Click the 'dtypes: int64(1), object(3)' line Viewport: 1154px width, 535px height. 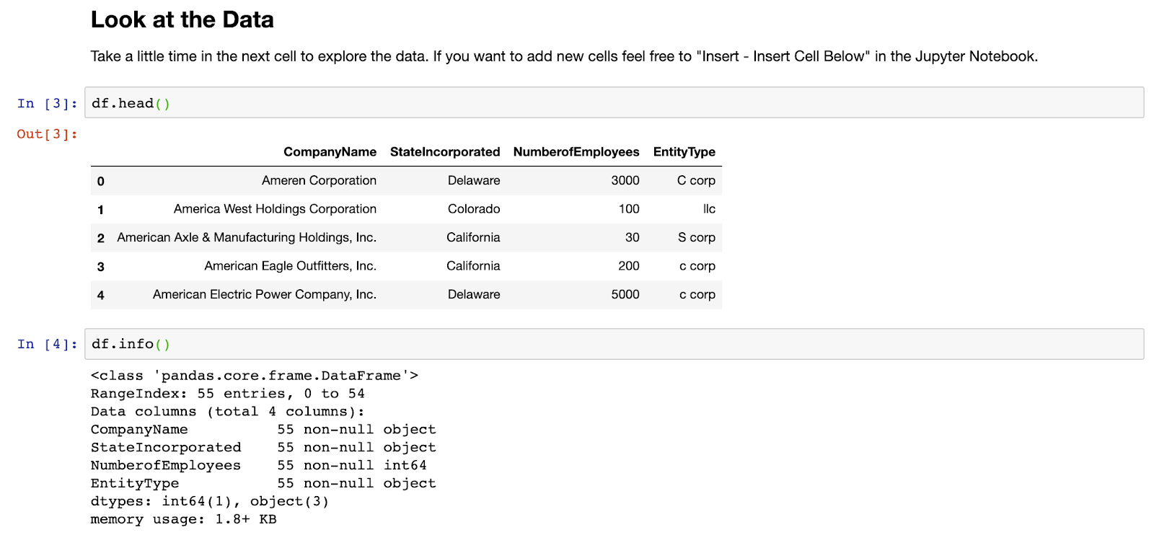(x=210, y=501)
